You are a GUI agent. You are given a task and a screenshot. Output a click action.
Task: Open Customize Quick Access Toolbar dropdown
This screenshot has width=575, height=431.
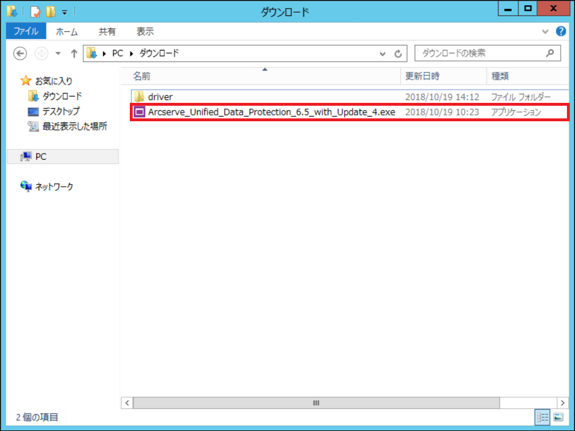tap(64, 13)
